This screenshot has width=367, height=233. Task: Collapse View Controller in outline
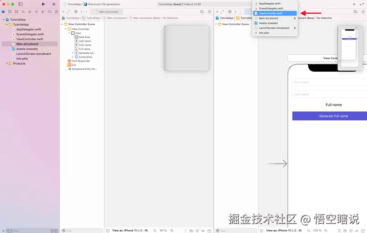66,29
